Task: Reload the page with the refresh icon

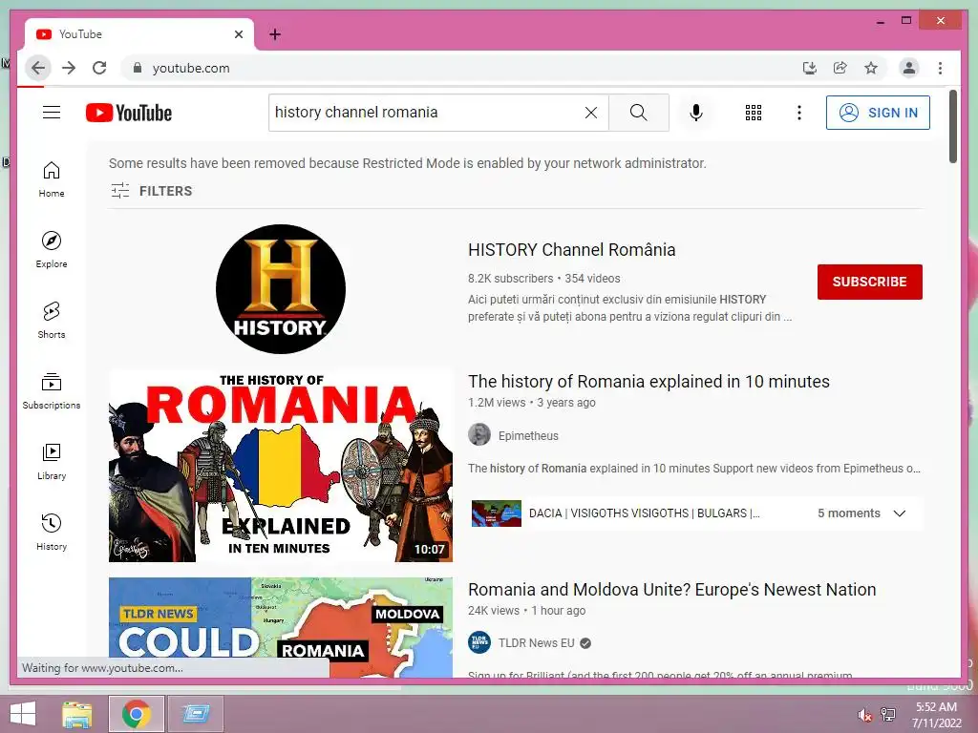Action: click(x=99, y=68)
